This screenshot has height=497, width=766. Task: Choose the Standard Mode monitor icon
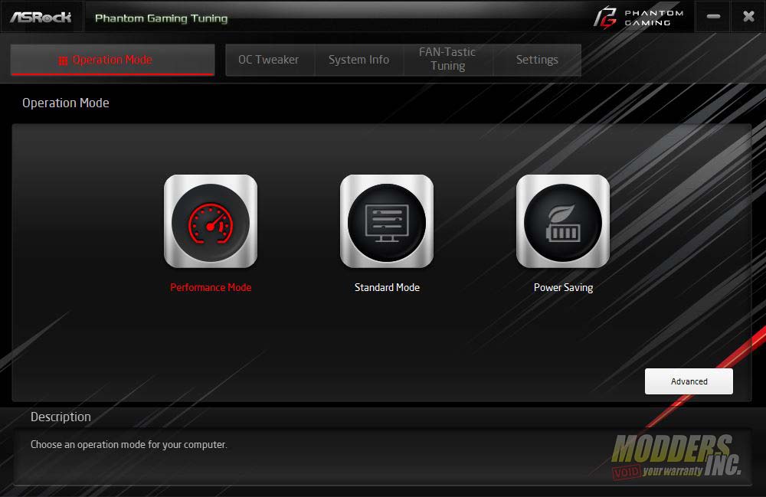(387, 221)
